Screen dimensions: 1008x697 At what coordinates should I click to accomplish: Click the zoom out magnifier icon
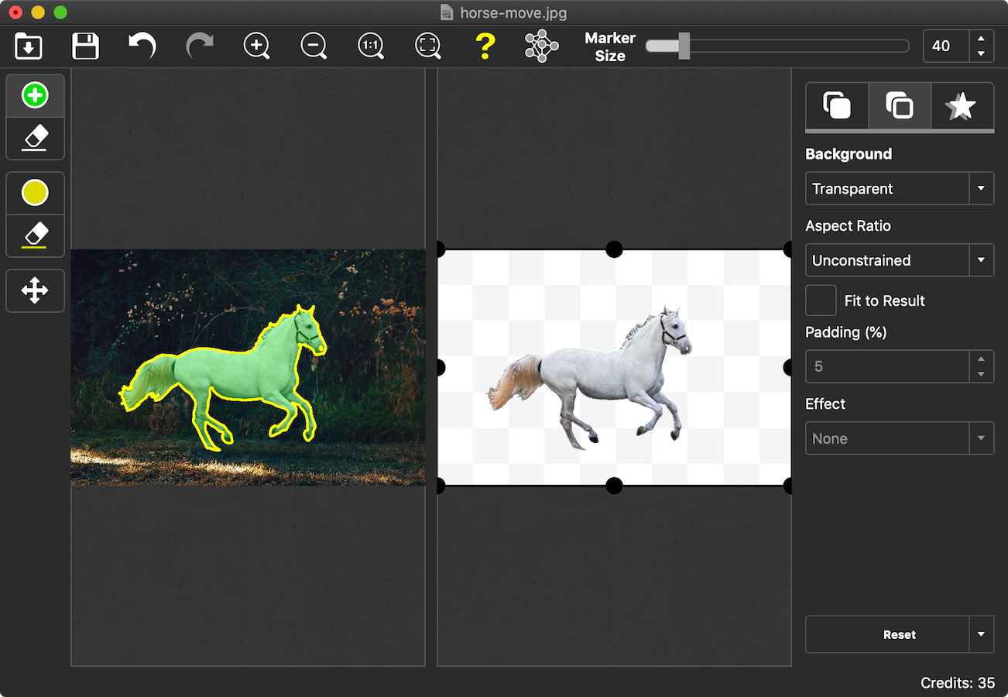click(314, 46)
